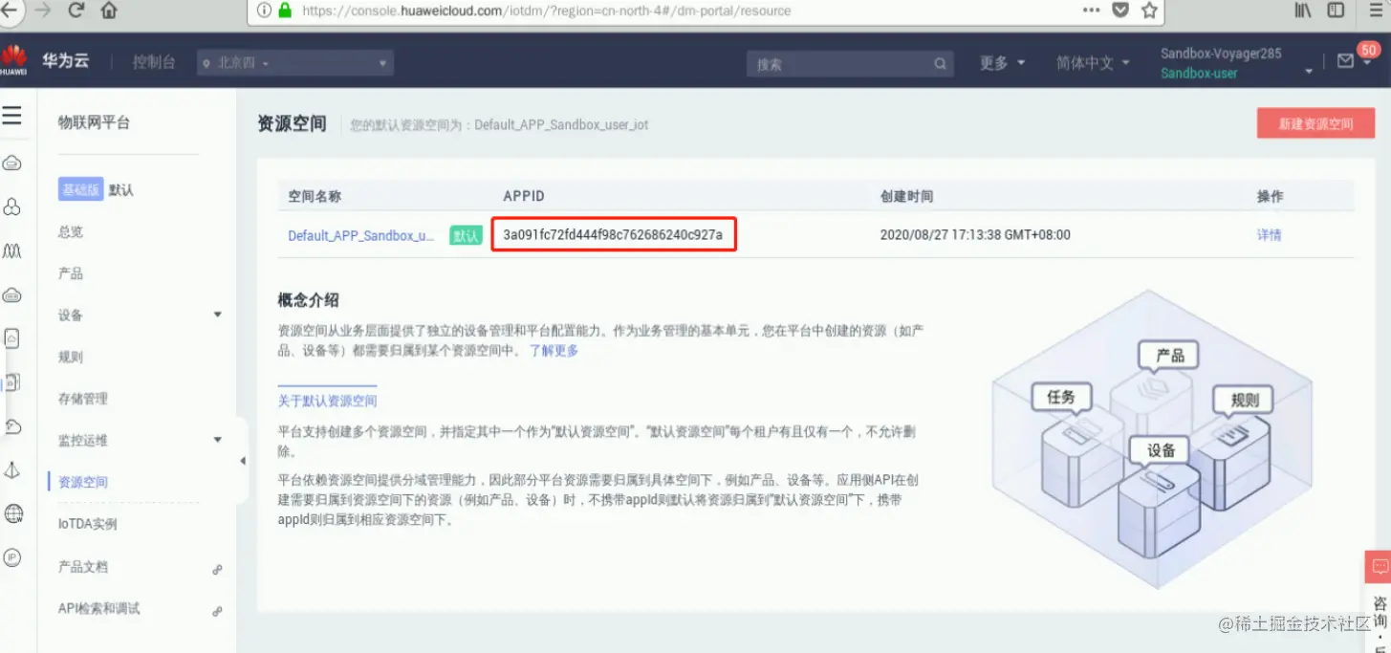
Task: Click the browser forward arrow
Action: pos(42,11)
